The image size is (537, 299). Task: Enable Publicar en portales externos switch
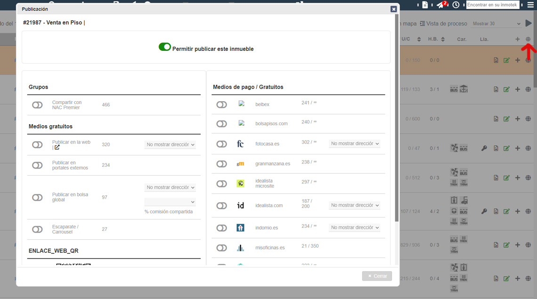pos(37,165)
